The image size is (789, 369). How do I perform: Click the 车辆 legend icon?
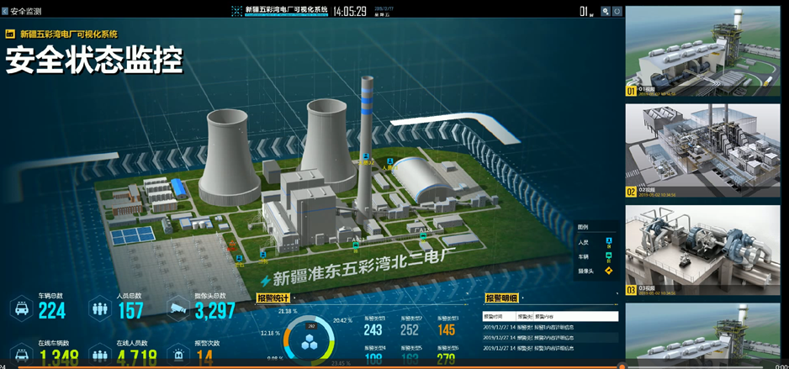pos(609,257)
